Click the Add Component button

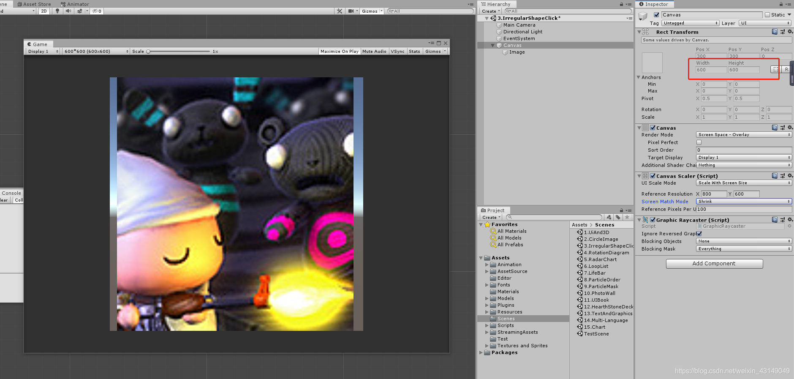714,264
